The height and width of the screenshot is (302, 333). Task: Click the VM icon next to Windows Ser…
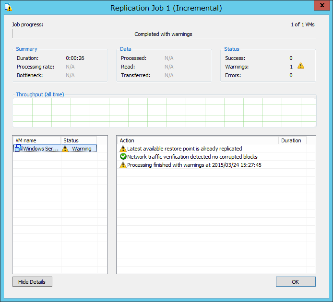point(19,148)
